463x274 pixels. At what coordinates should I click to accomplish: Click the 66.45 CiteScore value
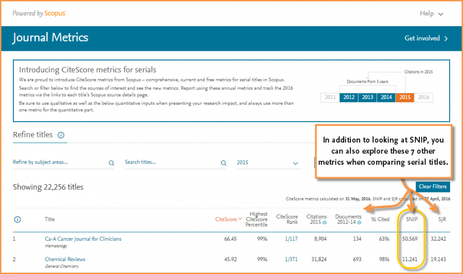coord(230,239)
